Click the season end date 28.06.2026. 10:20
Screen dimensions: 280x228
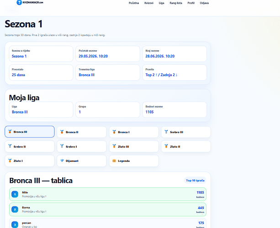tap(160, 56)
